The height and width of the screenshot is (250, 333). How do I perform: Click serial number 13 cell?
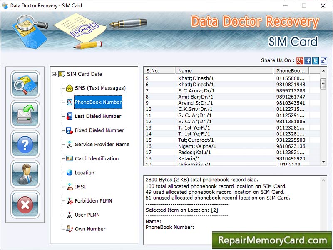[x=149, y=128]
